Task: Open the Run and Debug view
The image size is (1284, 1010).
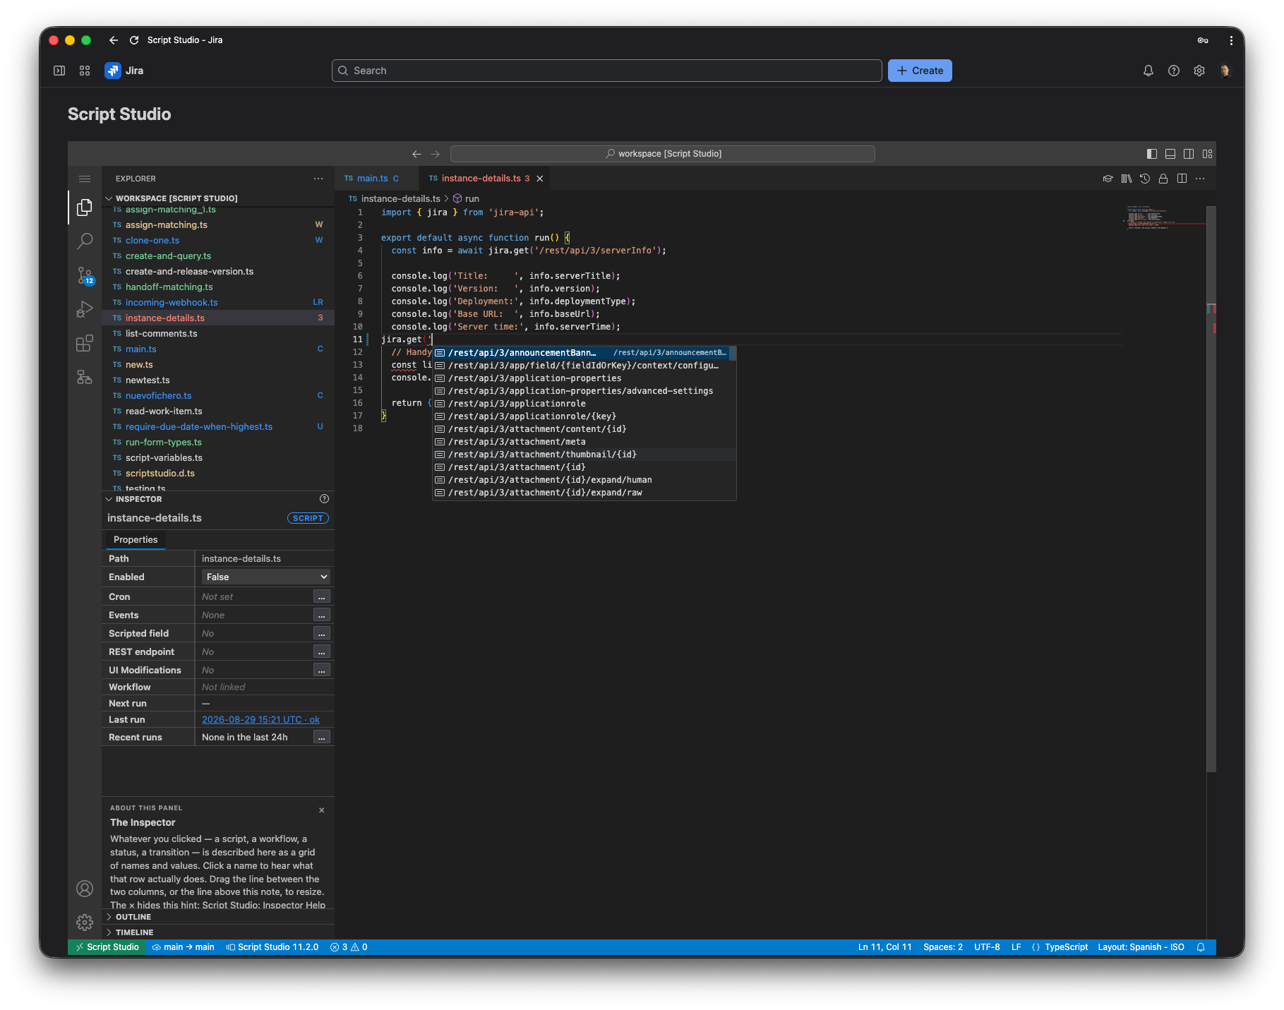Action: pos(85,309)
